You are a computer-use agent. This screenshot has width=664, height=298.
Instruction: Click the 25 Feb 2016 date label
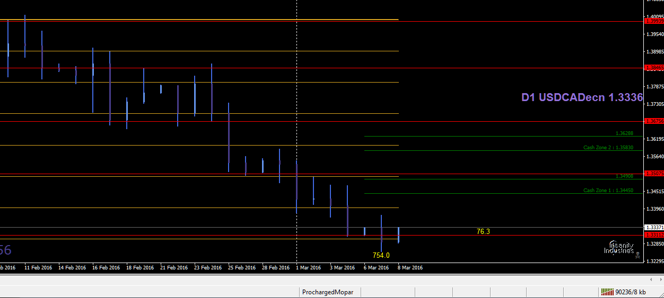point(241,268)
